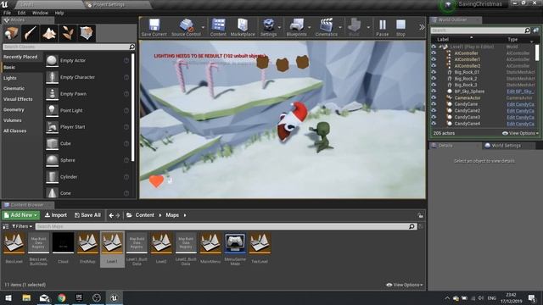Open the File menu
The width and height of the screenshot is (543, 305).
point(7,13)
